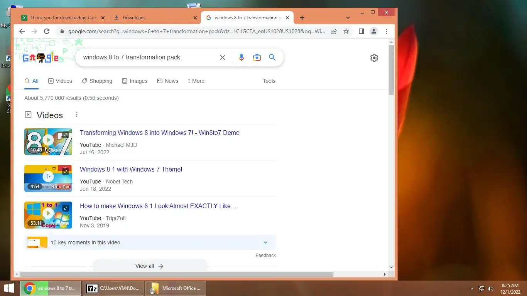Open the Chrome profile avatar
The image size is (527, 296).
(x=373, y=31)
